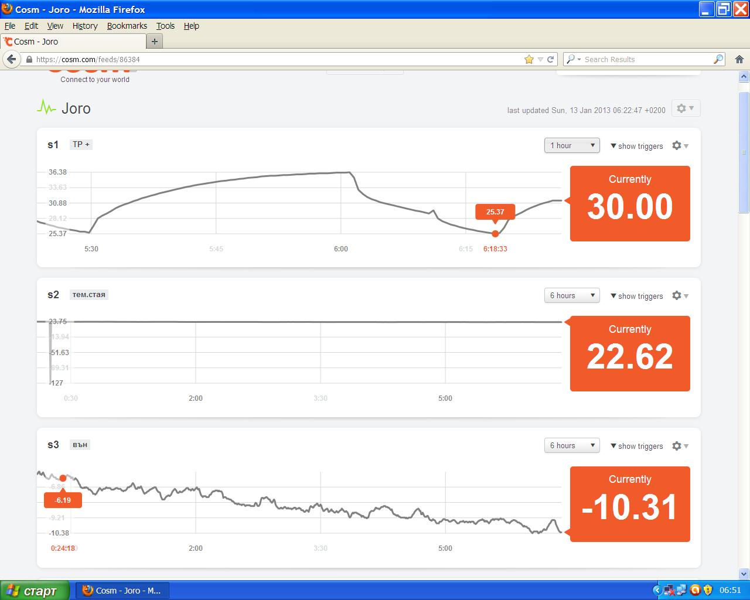Open URL history dropdown arrow
750x600 pixels.
540,59
